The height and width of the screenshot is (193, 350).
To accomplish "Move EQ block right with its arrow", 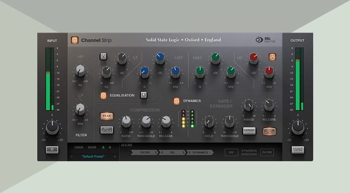I will (x=184, y=153).
